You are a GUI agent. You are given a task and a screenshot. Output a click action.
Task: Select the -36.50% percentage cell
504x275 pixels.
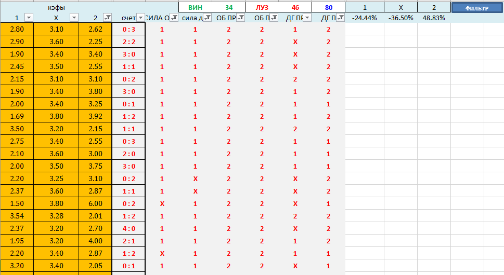401,18
